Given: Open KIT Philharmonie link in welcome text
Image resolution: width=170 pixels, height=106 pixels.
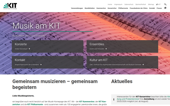Looking at the screenshot, I should pos(35,104).
